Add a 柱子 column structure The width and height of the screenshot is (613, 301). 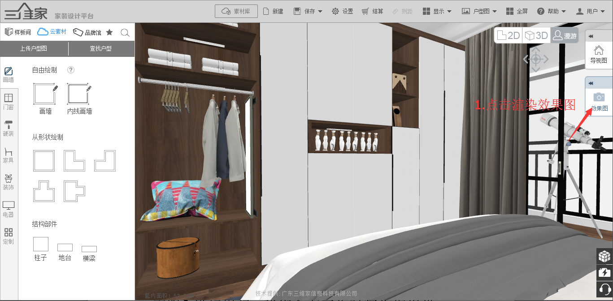click(x=41, y=245)
